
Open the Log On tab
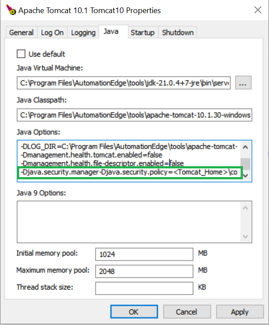[x=52, y=33]
